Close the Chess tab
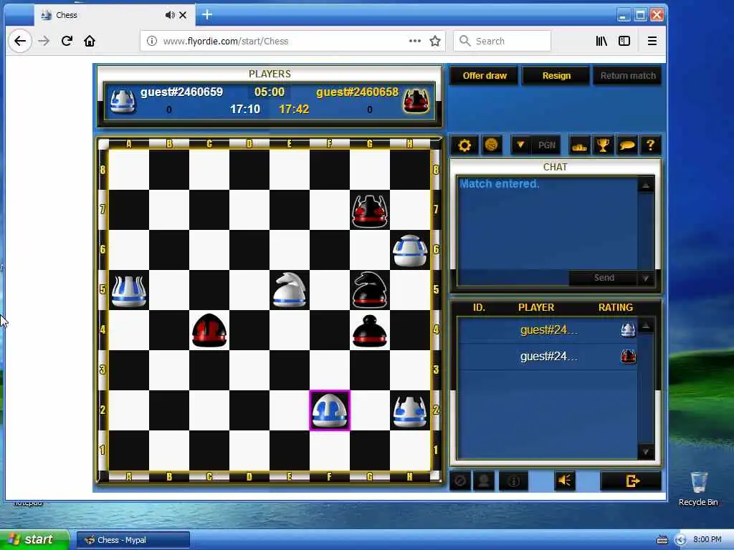The width and height of the screenshot is (734, 550). point(183,15)
